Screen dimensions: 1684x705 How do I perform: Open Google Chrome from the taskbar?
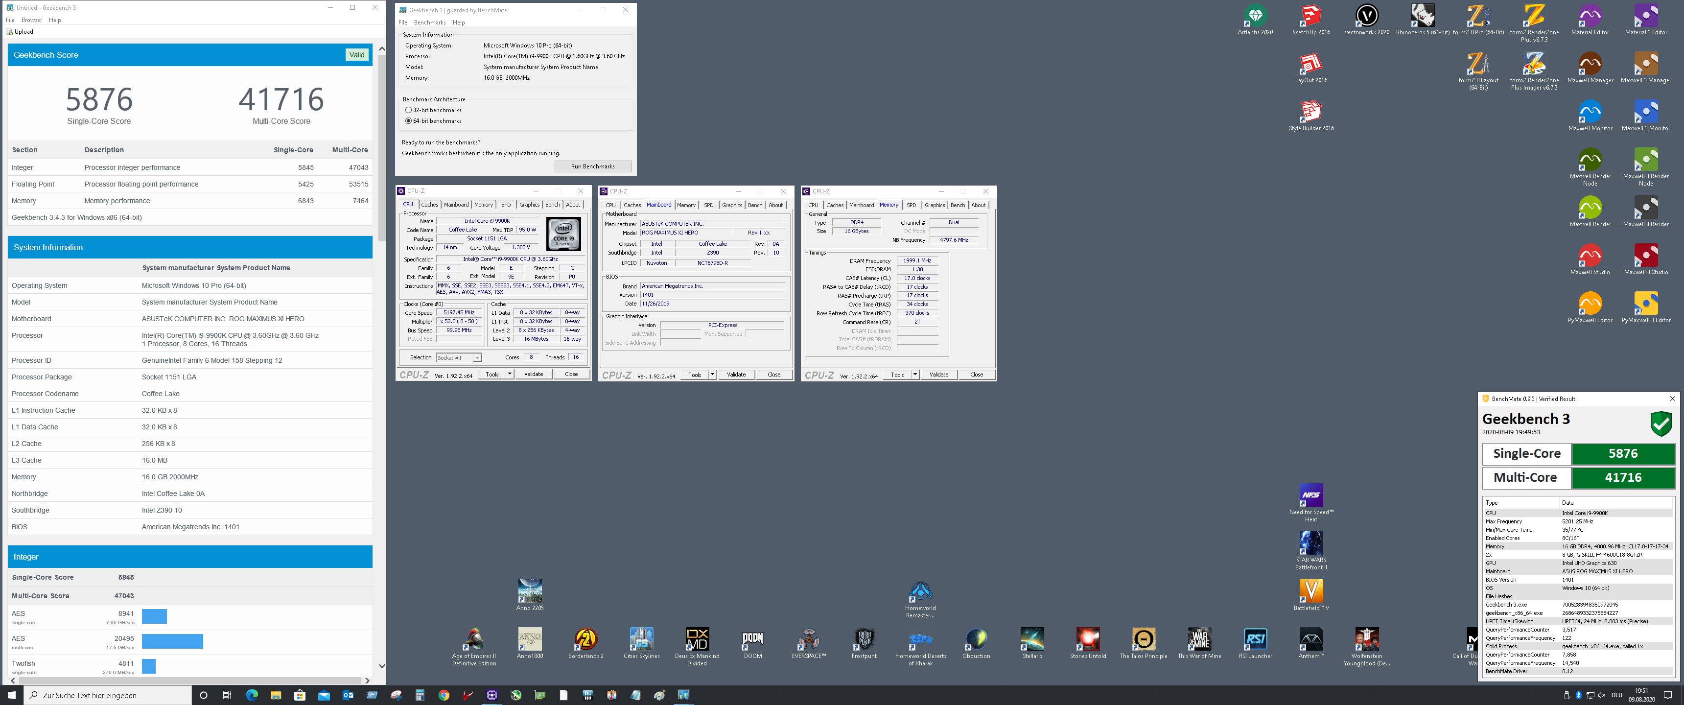pos(444,695)
